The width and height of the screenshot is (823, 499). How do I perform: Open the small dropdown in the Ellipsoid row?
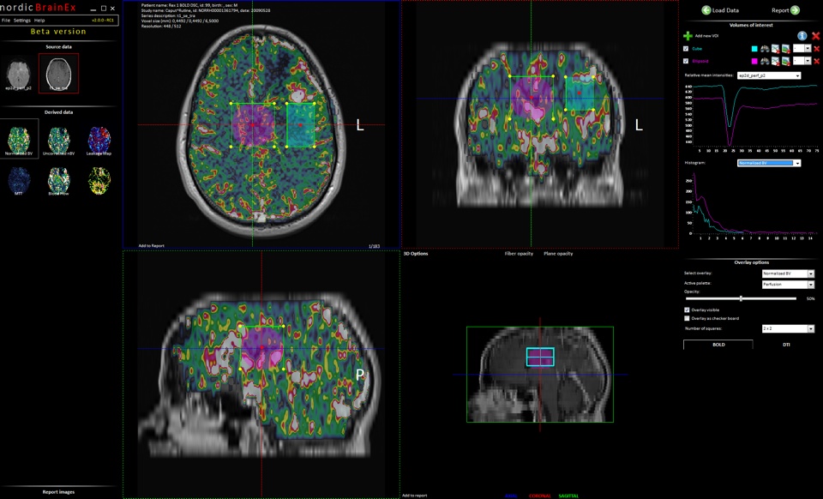(802, 62)
